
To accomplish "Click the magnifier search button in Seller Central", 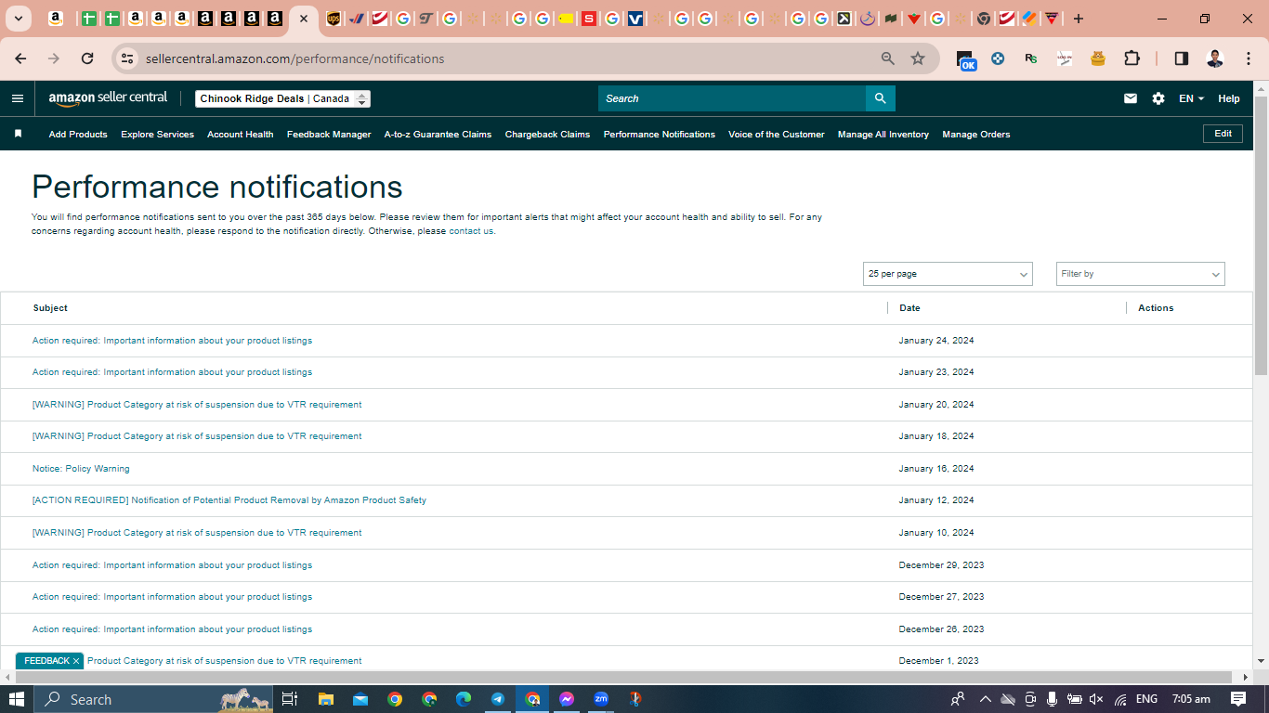I will pyautogui.click(x=880, y=98).
